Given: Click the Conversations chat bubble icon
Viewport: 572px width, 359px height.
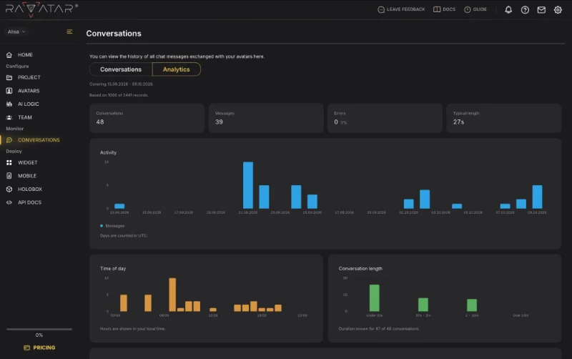Looking at the screenshot, I should coord(9,139).
